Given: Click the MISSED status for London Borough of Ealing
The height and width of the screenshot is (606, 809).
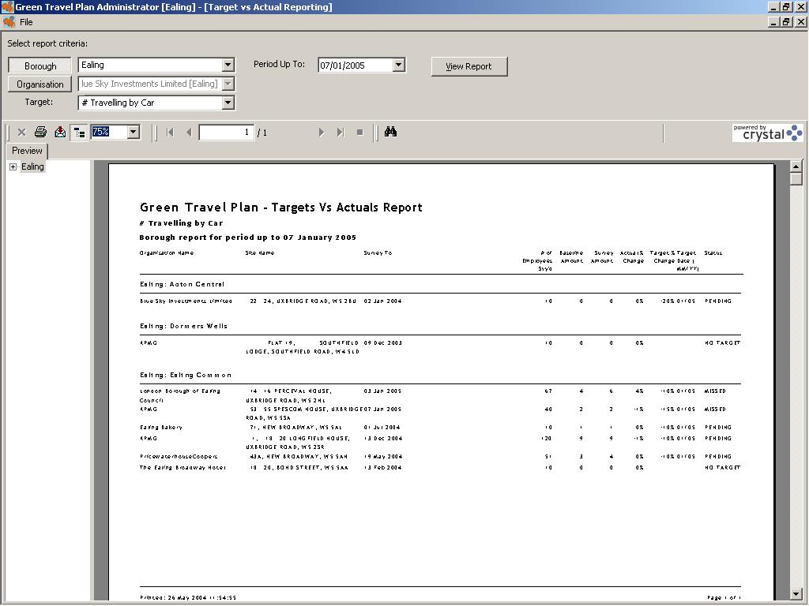Looking at the screenshot, I should (x=715, y=391).
